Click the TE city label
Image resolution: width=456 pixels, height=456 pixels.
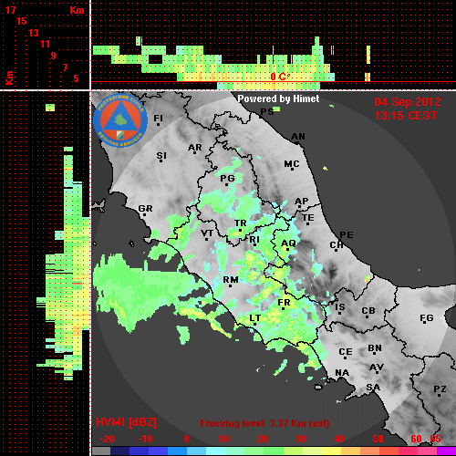click(308, 218)
